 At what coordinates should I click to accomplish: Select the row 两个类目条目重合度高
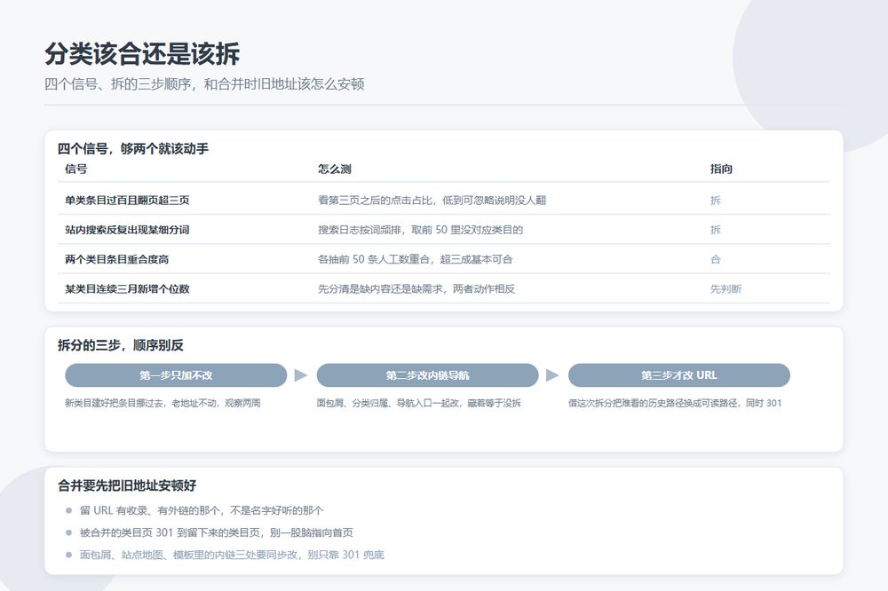(444, 259)
